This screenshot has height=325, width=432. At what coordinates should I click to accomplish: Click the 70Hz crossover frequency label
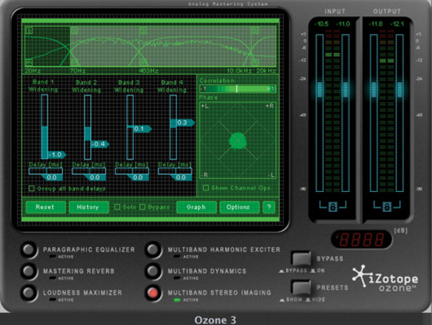click(x=78, y=71)
